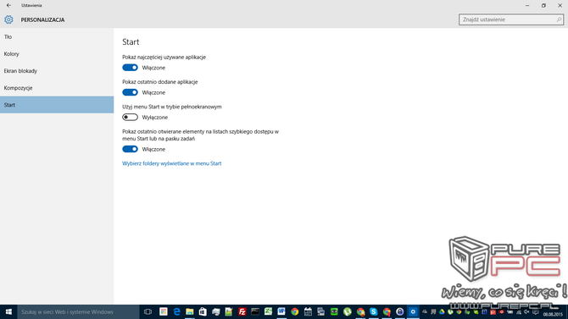The width and height of the screenshot is (568, 319).
Task: Click 'Wybierz foldery wyświetlane w menu Start' link
Action: pos(172,163)
